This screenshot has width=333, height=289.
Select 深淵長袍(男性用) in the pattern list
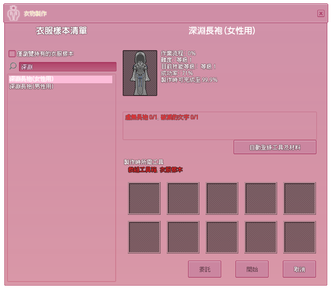click(31, 87)
